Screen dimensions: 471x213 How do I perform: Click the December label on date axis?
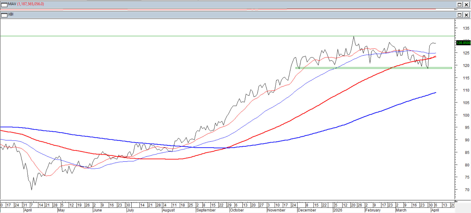click(x=307, y=210)
